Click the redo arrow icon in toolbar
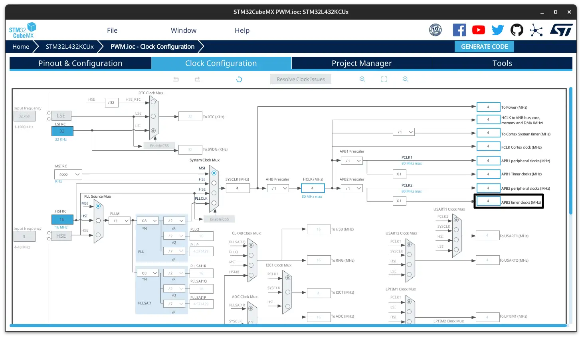The height and width of the screenshot is (338, 582). tap(197, 79)
